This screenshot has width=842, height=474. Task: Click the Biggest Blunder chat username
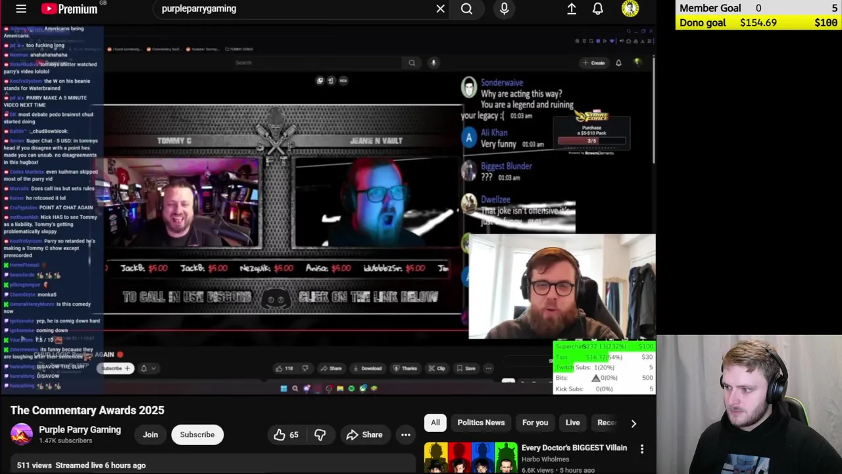(x=507, y=166)
